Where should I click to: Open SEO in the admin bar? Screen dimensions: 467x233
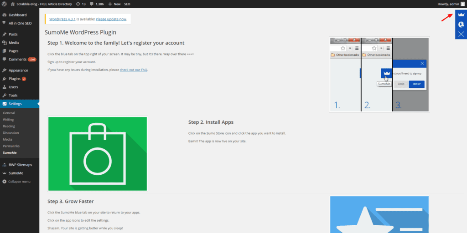point(127,4)
